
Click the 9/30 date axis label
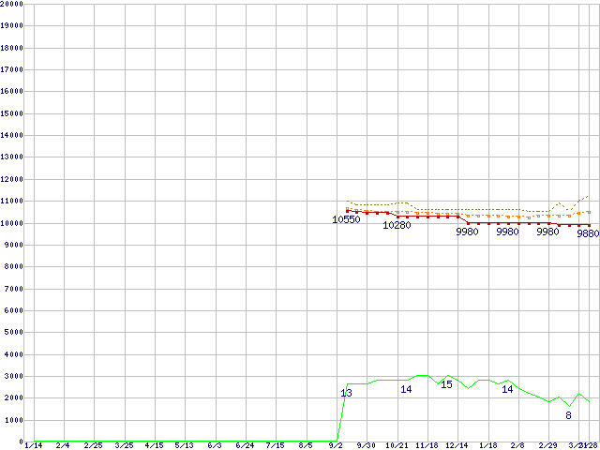click(x=366, y=445)
